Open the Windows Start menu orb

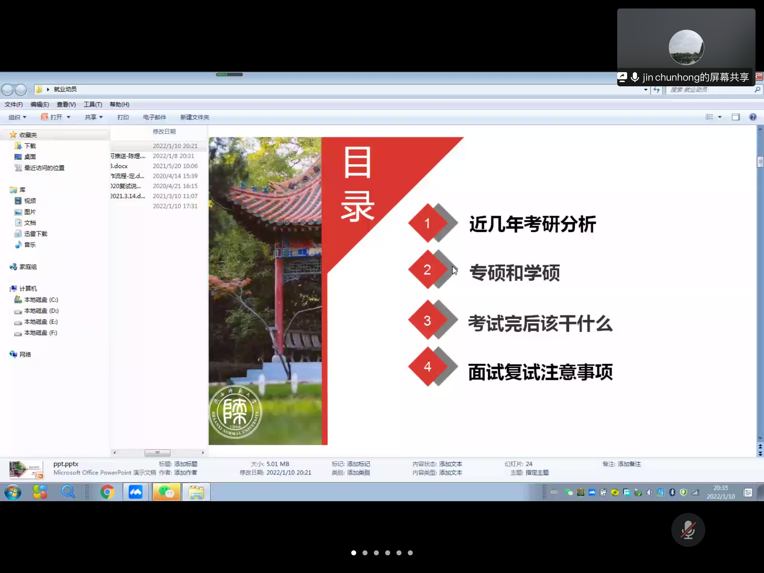(x=13, y=492)
